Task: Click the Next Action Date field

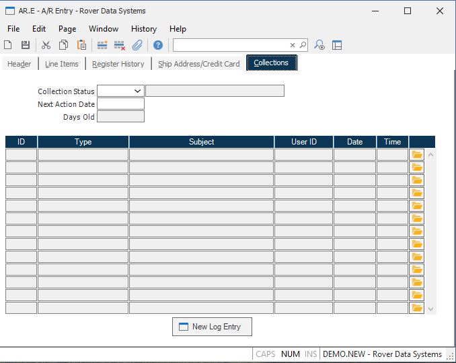Action: click(120, 104)
